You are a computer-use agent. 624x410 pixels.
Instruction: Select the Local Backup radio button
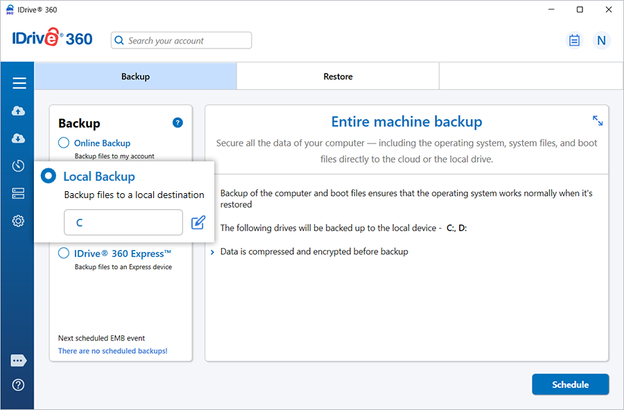pos(49,177)
